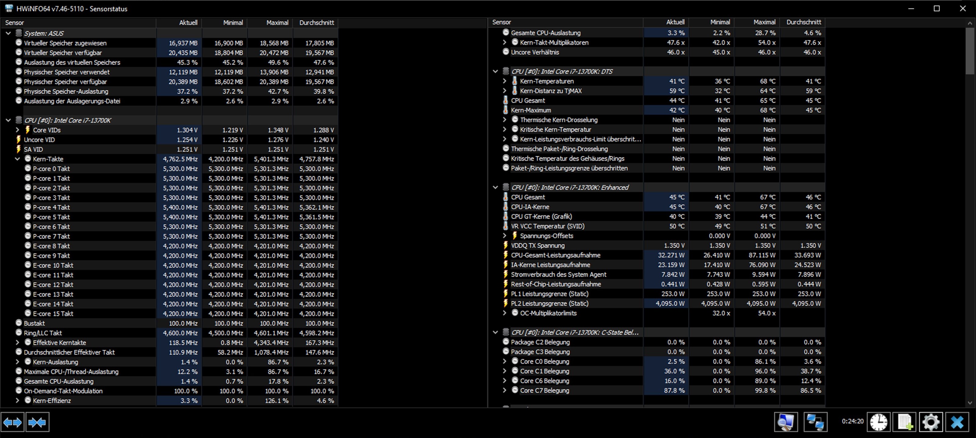Click the left Sensor column header
The width and height of the screenshot is (976, 438).
pyautogui.click(x=78, y=22)
